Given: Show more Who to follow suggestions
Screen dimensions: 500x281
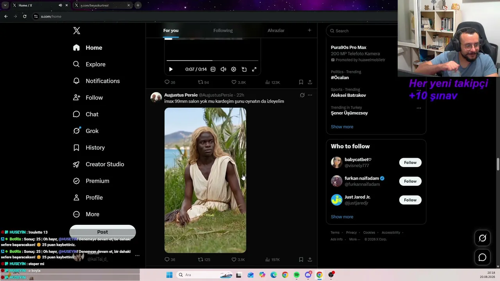Looking at the screenshot, I should point(342,217).
